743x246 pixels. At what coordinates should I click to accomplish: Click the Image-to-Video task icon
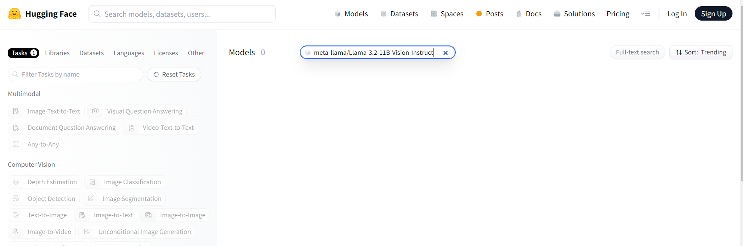pyautogui.click(x=16, y=232)
